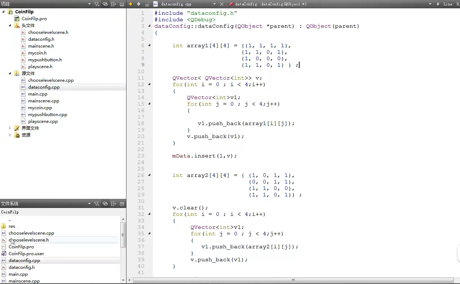
Task: Fold the constructor block at line 3
Action: tap(149, 26)
